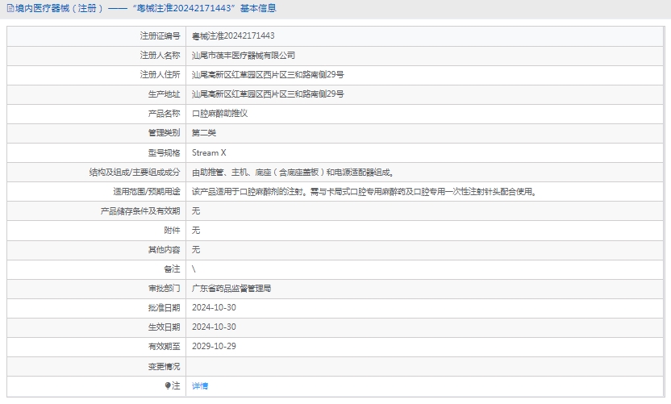This screenshot has width=671, height=404.
Task: Click the bulb icon beside 注
Action: point(168,385)
